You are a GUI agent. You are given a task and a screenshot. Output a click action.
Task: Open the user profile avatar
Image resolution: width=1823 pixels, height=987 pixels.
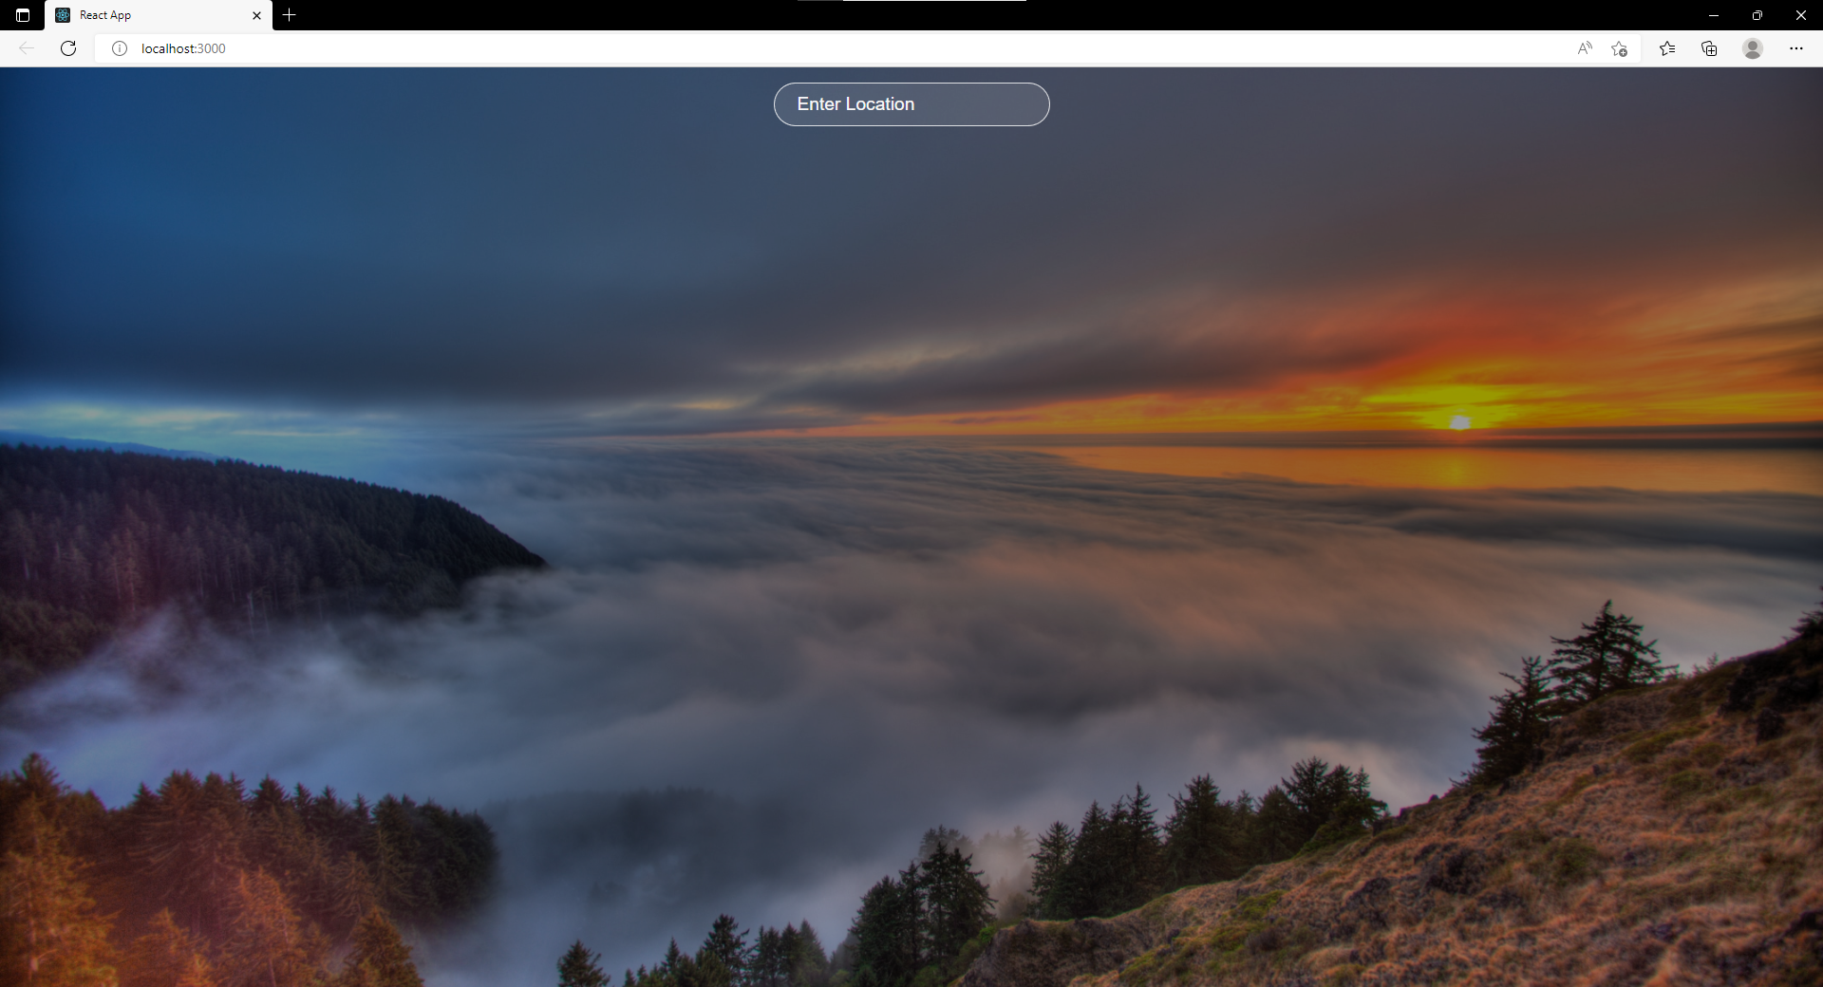click(x=1753, y=48)
